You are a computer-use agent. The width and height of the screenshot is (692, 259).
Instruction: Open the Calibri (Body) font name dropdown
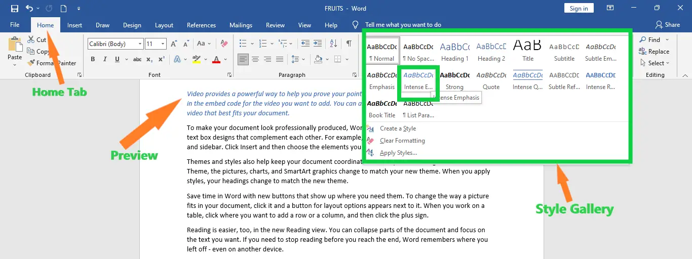tap(140, 44)
